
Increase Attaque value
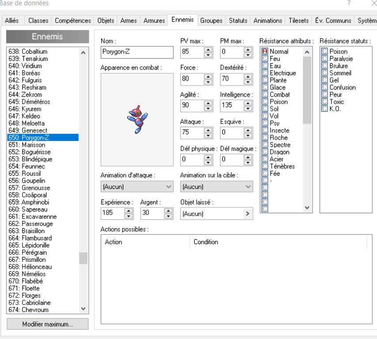[208, 130]
